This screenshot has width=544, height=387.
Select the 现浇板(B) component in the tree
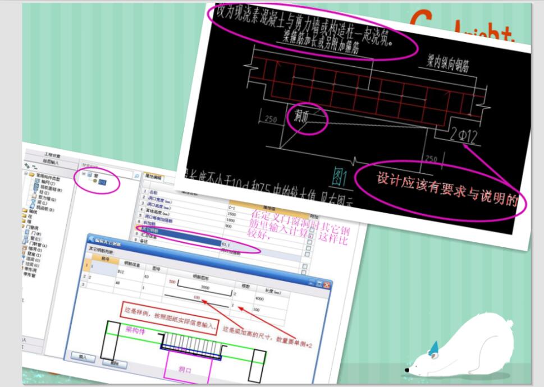(41, 208)
